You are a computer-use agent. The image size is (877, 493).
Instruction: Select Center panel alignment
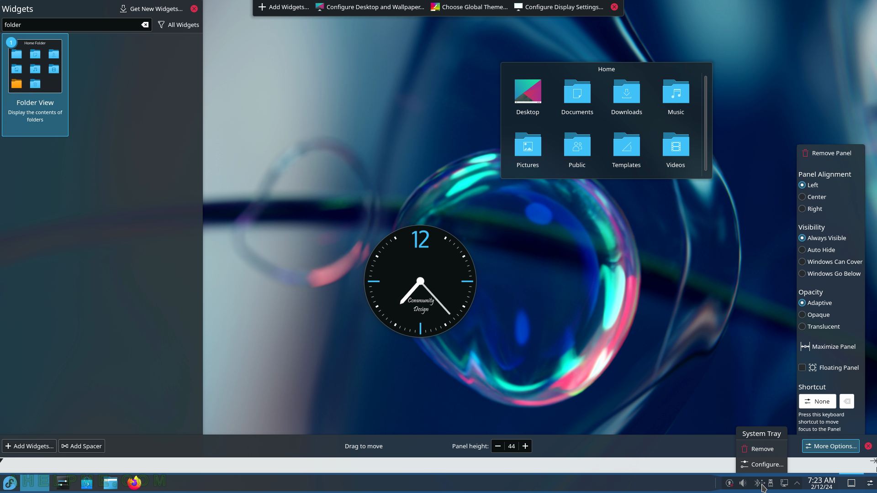click(812, 197)
